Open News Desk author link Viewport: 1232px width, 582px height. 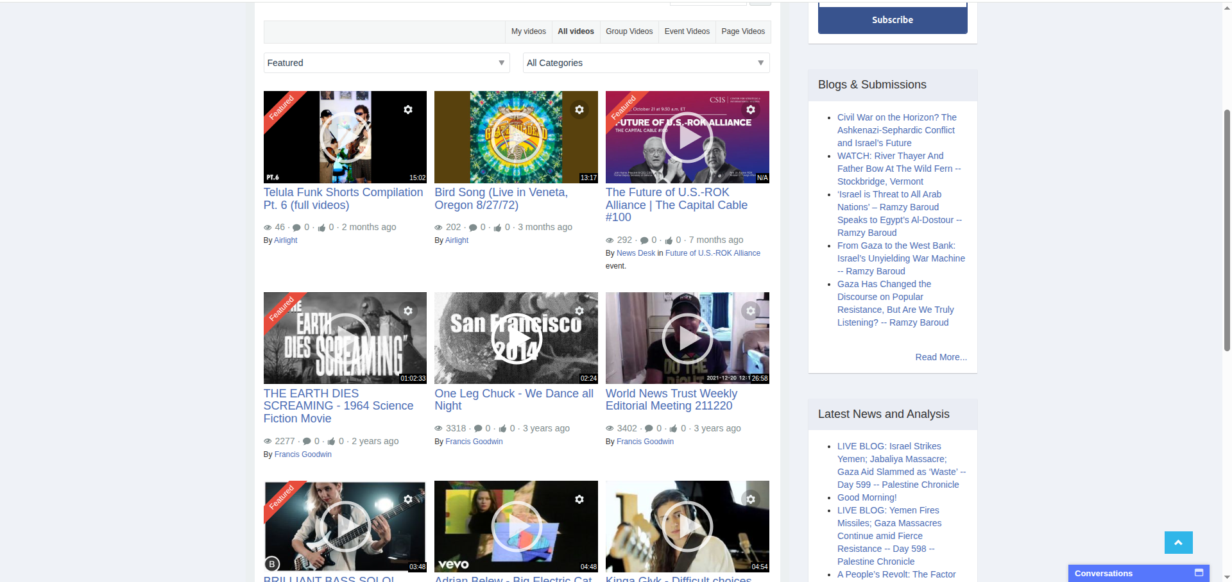tap(636, 253)
